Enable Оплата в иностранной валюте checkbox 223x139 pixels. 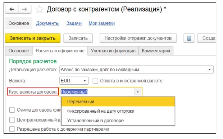(95, 81)
